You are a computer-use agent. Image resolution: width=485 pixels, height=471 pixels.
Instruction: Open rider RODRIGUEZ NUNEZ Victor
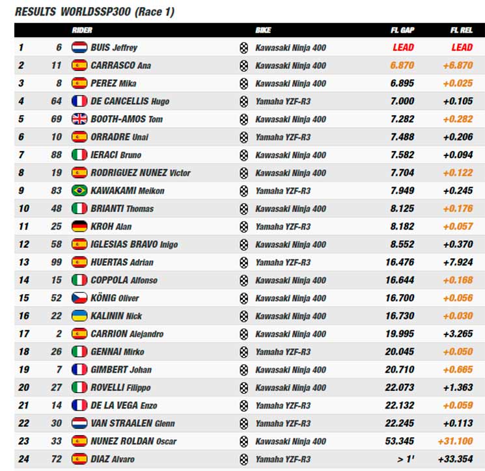pyautogui.click(x=141, y=173)
